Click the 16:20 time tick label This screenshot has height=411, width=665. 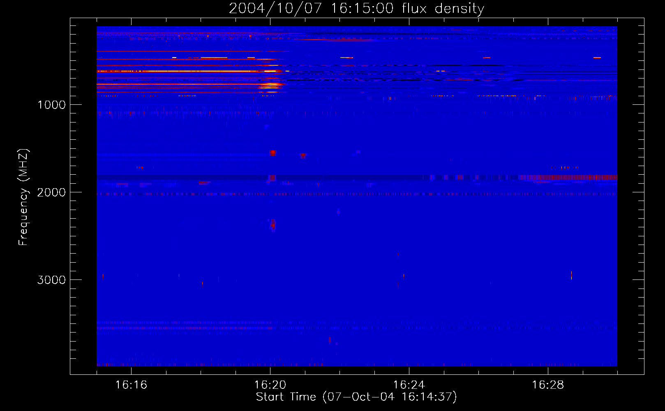pos(270,385)
